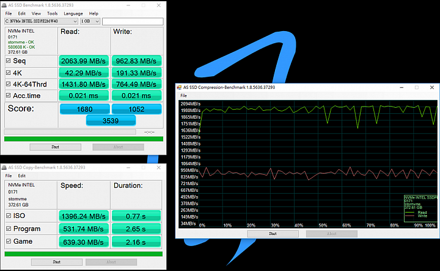Click Start in AS SSD Benchmark window

[55, 147]
